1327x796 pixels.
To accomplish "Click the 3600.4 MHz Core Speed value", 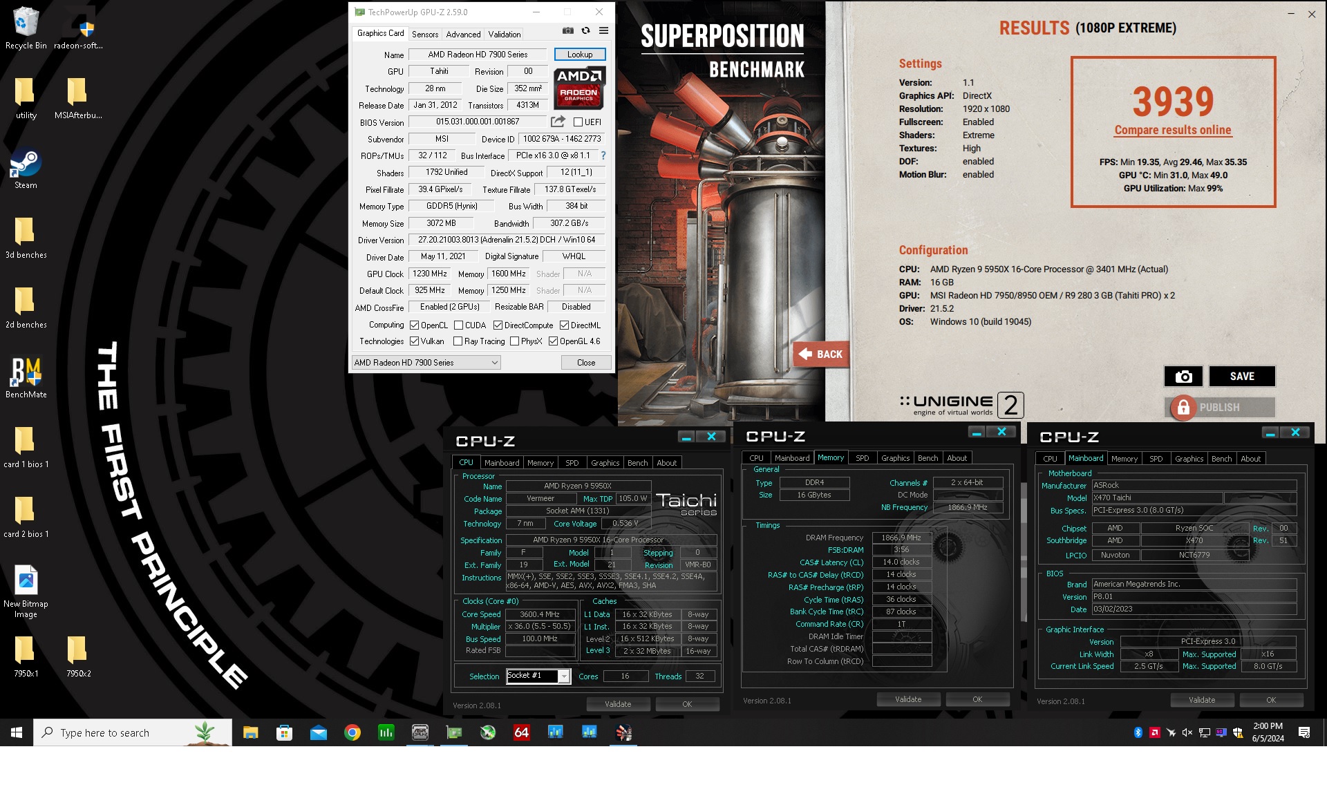I will (540, 614).
